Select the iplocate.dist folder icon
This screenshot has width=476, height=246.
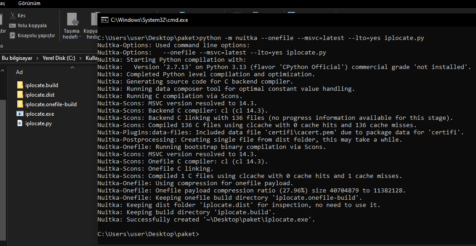20,94
